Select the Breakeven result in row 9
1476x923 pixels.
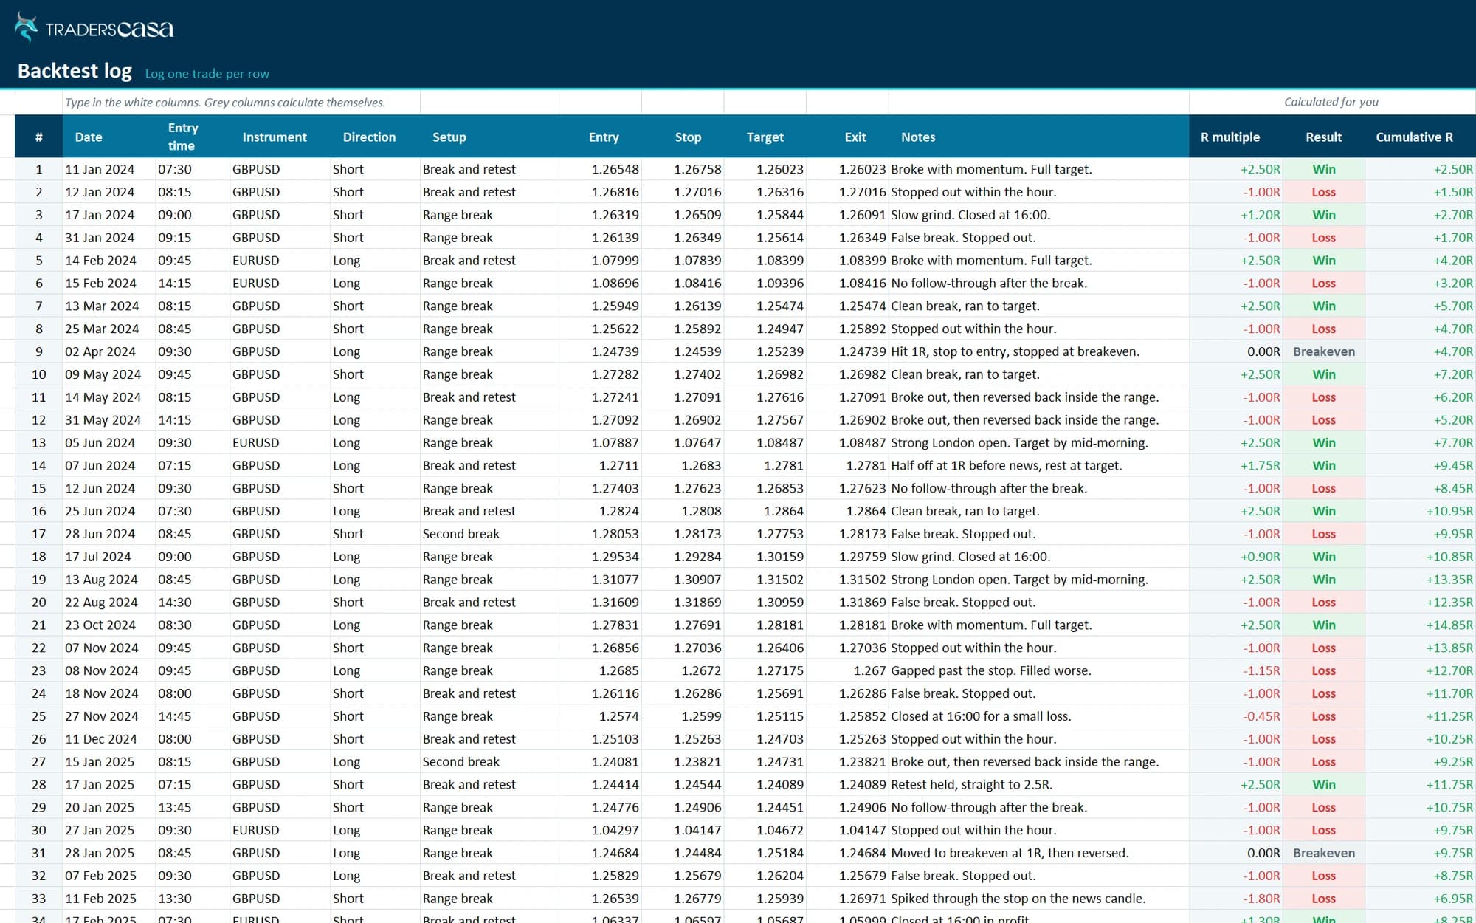click(1324, 351)
